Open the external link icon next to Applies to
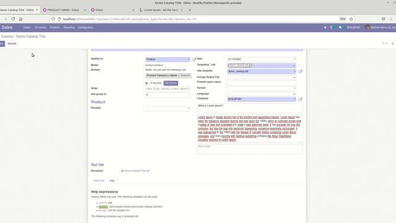396x223 pixels. click(x=194, y=59)
